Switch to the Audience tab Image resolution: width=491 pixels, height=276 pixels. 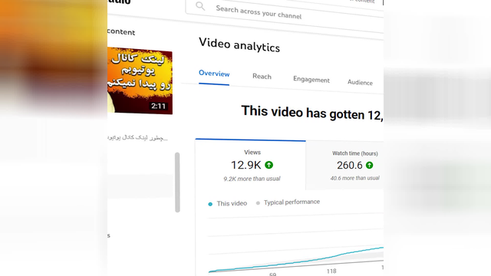tap(360, 82)
